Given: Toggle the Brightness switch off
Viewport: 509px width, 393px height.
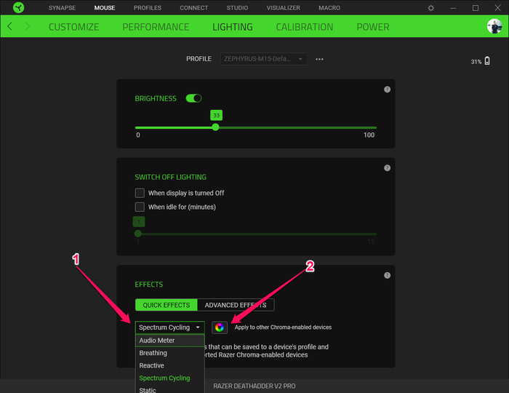Looking at the screenshot, I should (x=193, y=98).
